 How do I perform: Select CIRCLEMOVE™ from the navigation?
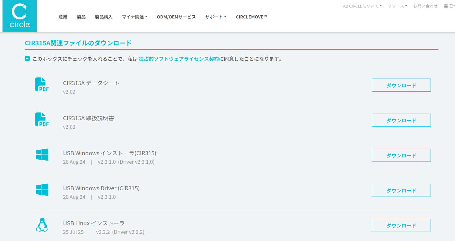[251, 17]
